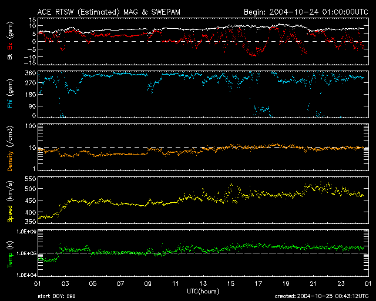This screenshot has width=376, height=301.
Task: Select the blue Phi (gsm) axis label
Action: click(9, 94)
